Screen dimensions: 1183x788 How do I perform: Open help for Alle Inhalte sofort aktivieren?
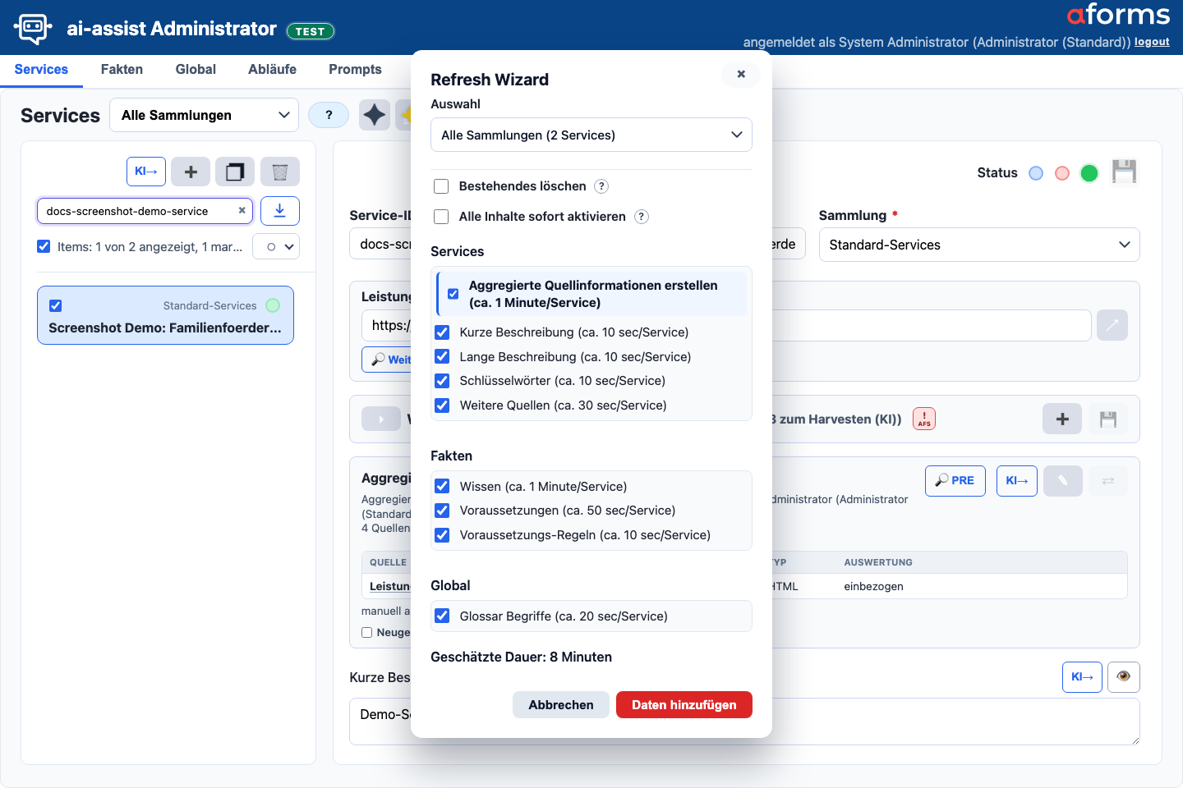tap(642, 217)
